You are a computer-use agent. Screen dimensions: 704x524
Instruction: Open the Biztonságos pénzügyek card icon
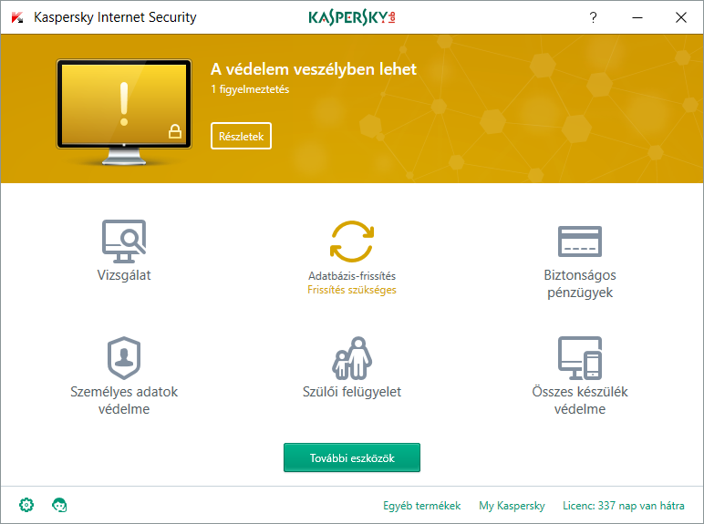click(x=580, y=241)
